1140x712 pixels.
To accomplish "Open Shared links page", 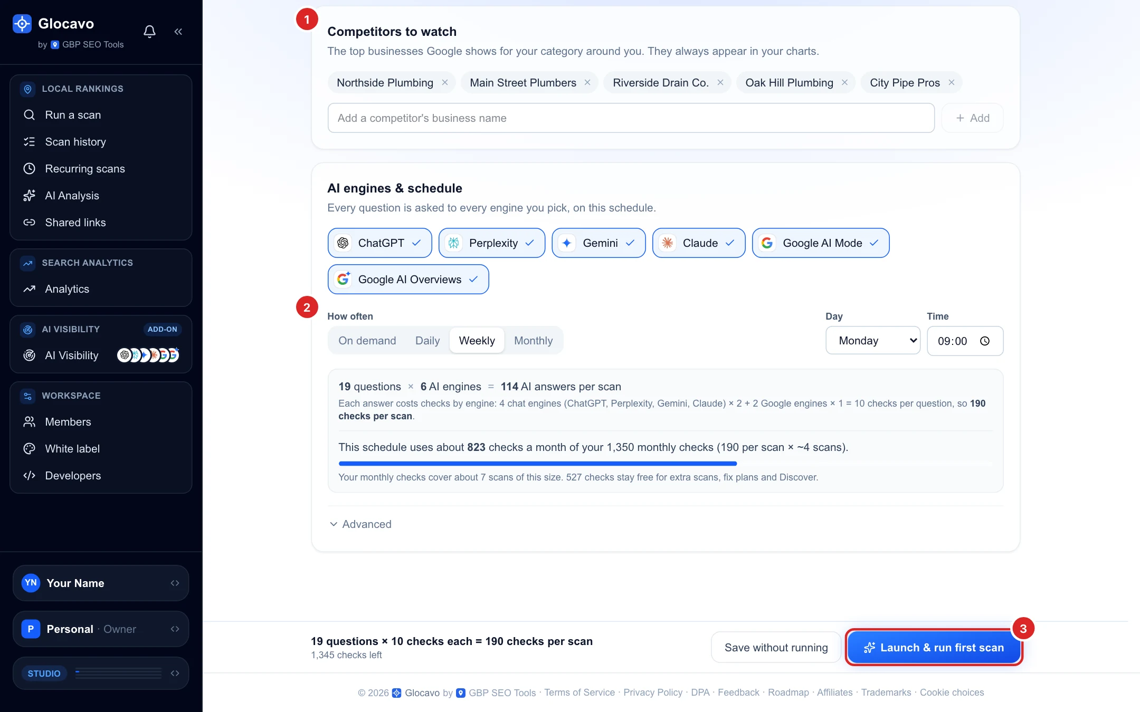I will coord(101,223).
